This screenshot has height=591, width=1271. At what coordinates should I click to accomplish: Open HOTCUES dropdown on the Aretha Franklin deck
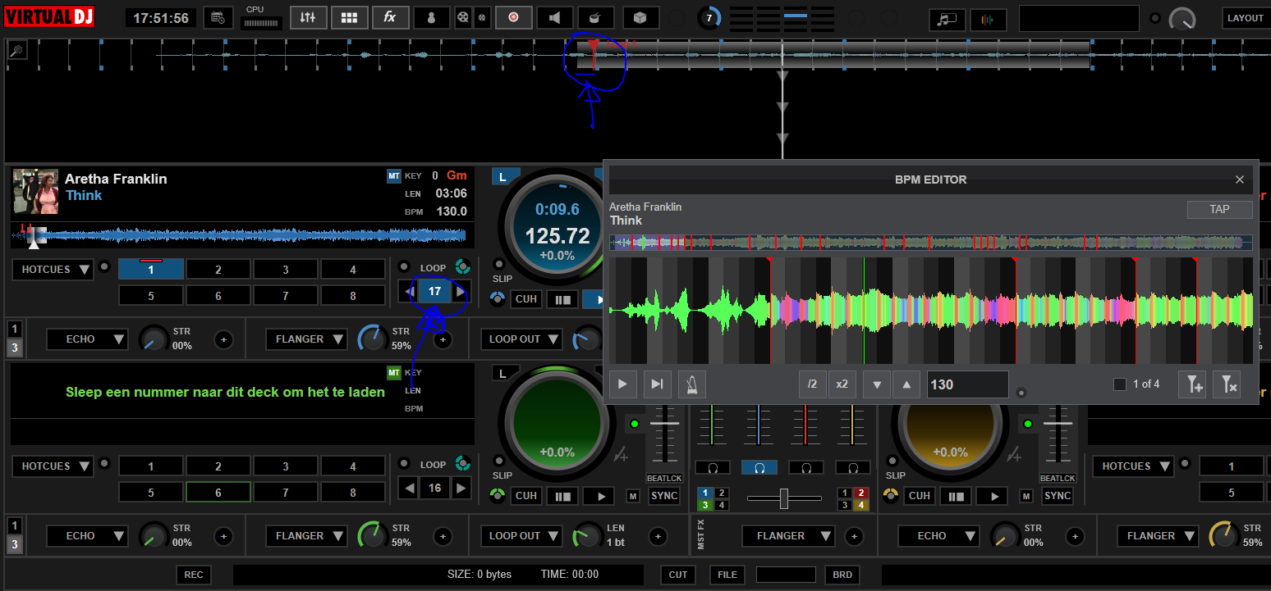click(x=53, y=270)
